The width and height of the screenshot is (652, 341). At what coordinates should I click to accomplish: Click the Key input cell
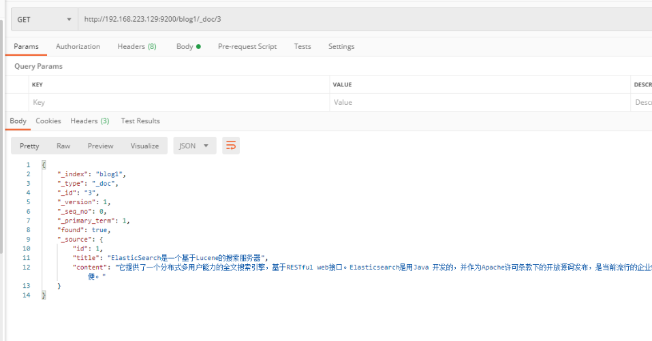click(x=180, y=102)
